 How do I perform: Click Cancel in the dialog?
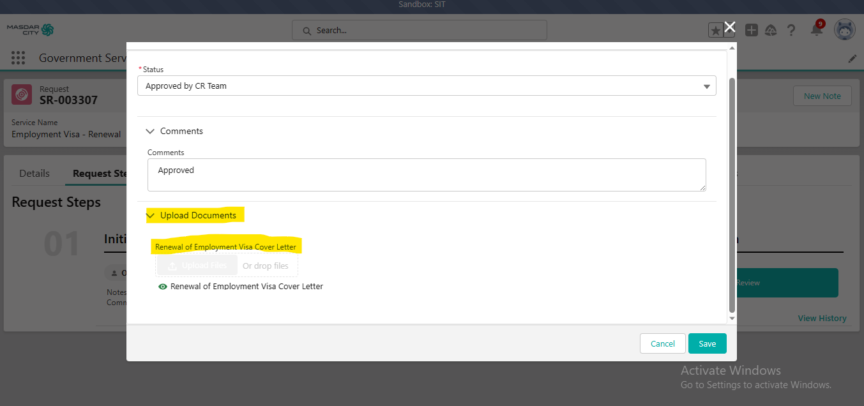(663, 343)
